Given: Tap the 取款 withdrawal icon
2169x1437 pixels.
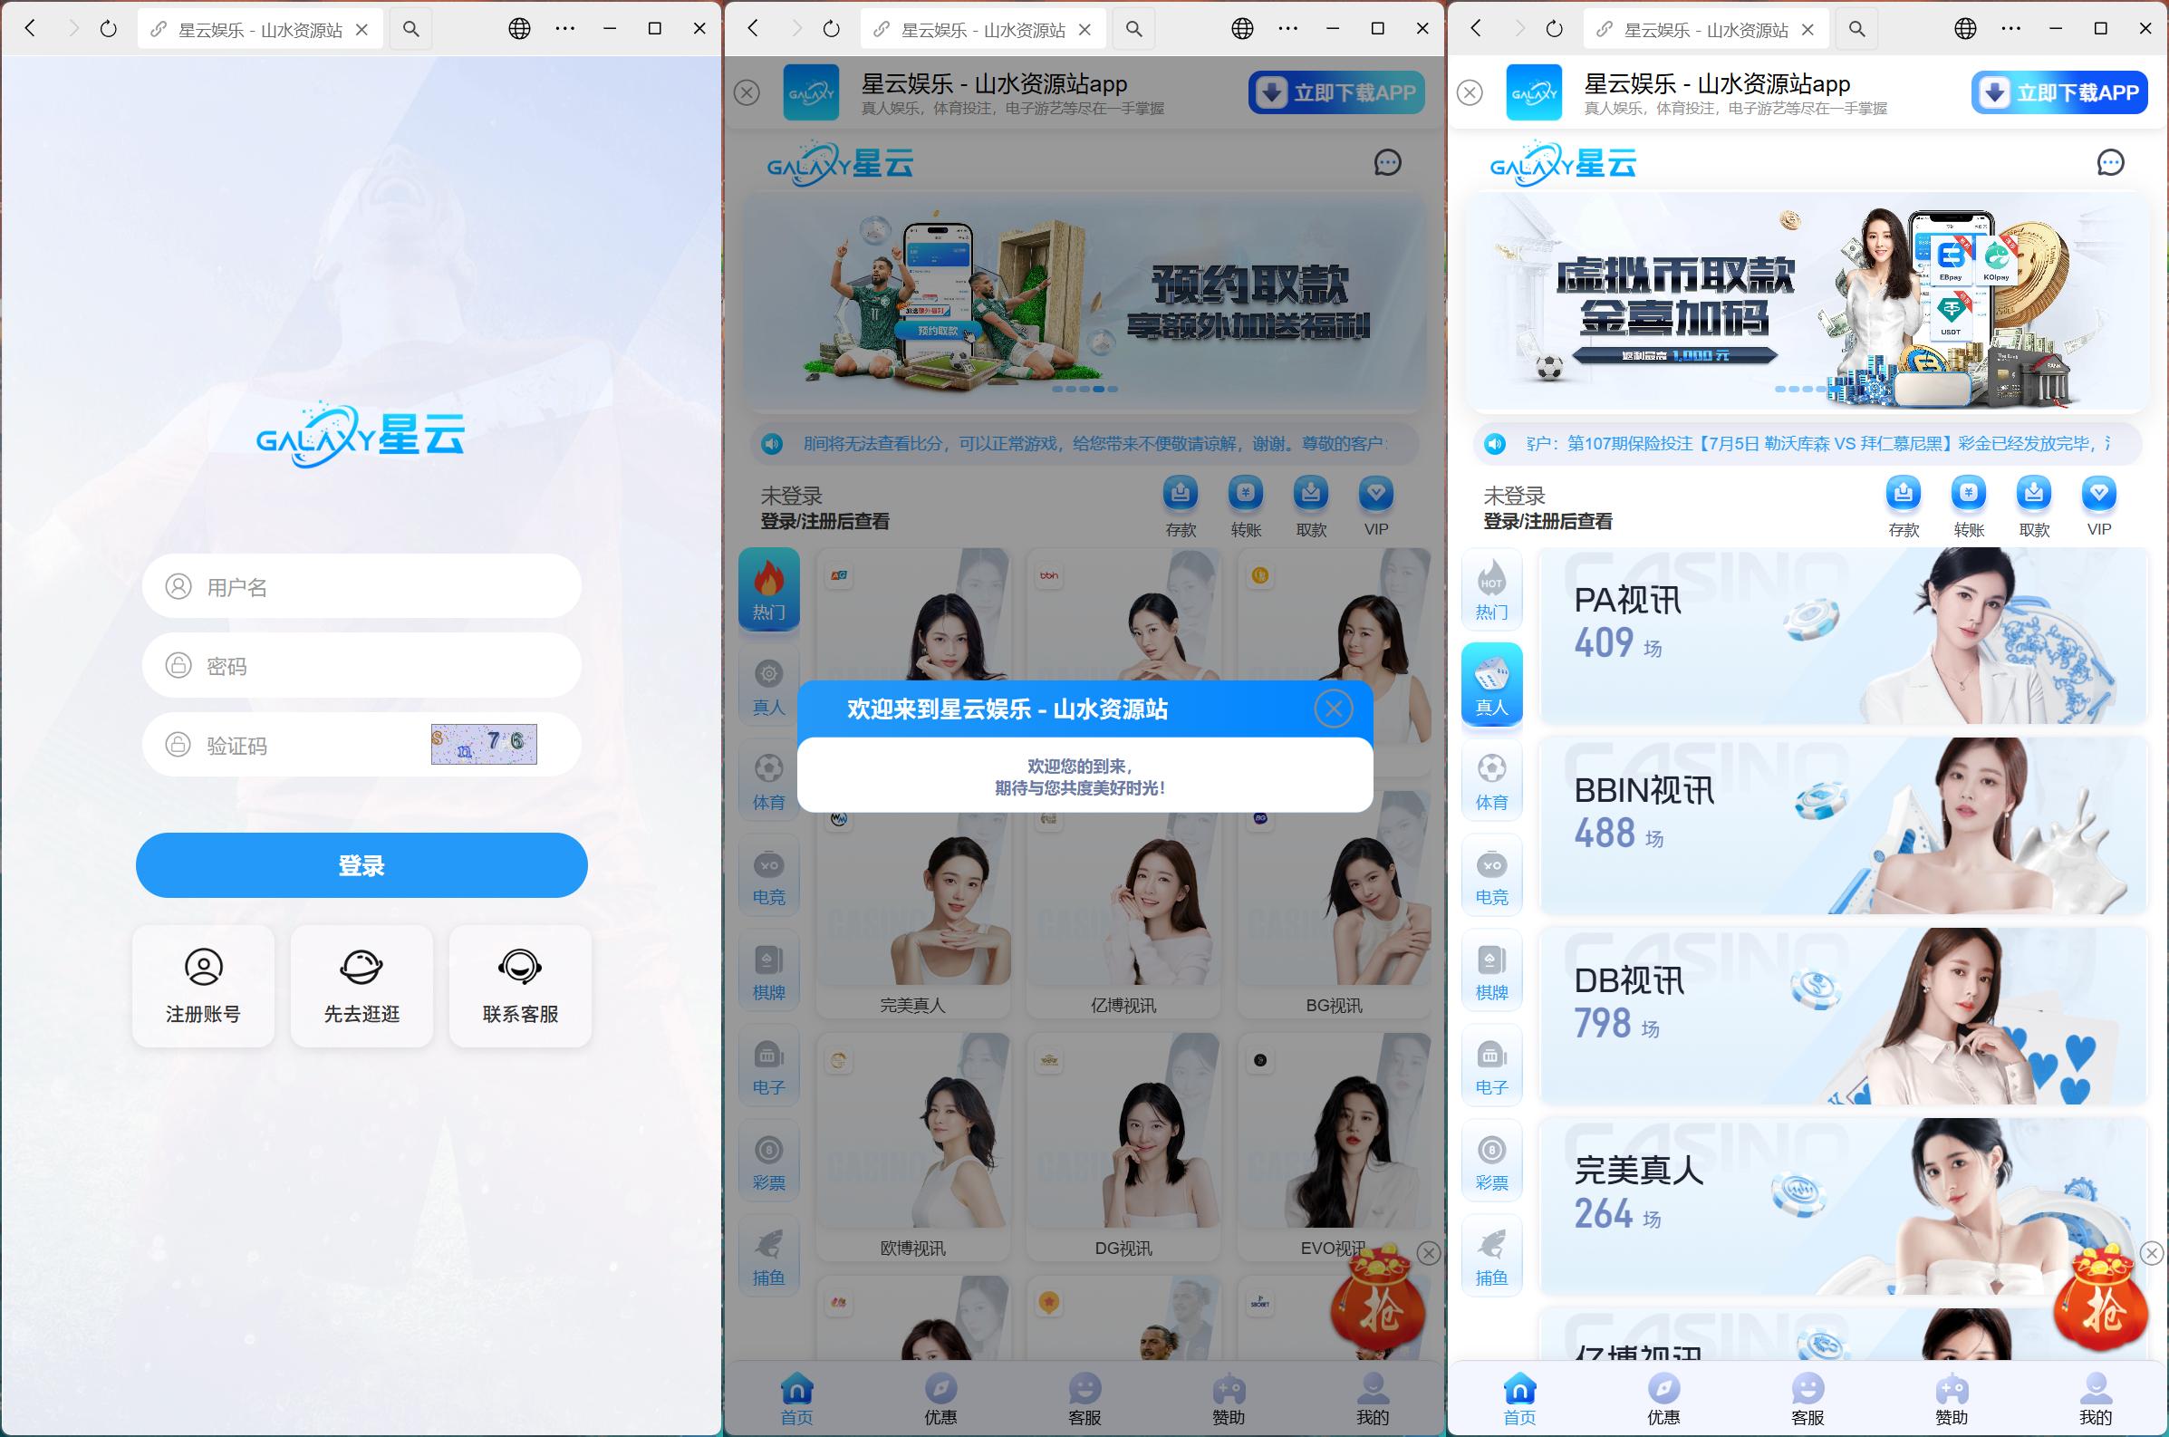Looking at the screenshot, I should pyautogui.click(x=1310, y=493).
